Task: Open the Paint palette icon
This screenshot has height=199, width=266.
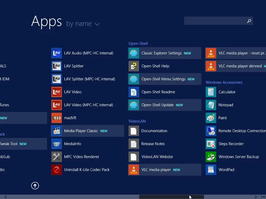Action: click(x=211, y=118)
